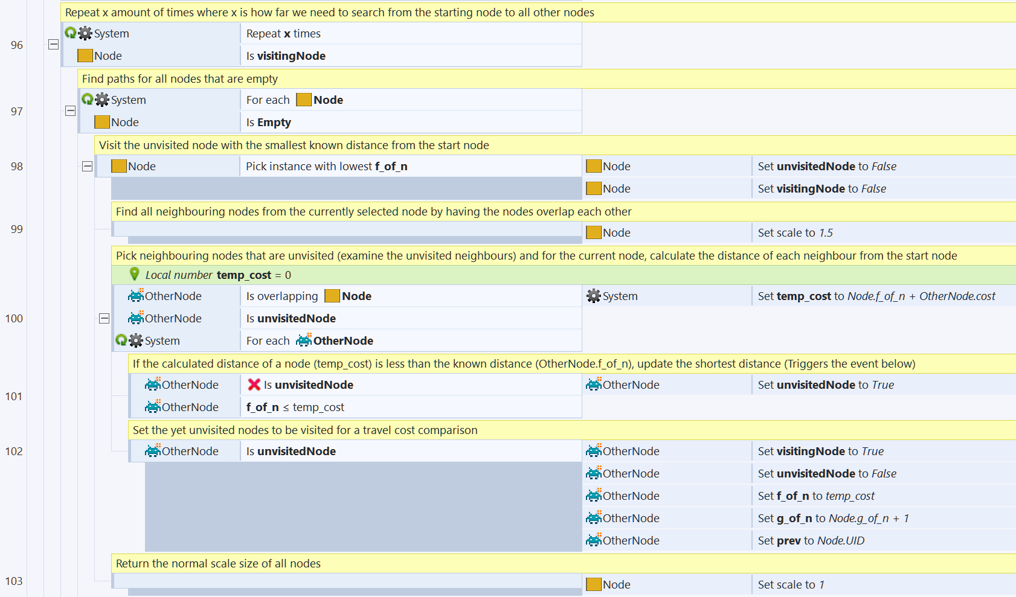Click the green pin icon of local variable temp_cost
The height and width of the screenshot is (597, 1016).
click(135, 275)
